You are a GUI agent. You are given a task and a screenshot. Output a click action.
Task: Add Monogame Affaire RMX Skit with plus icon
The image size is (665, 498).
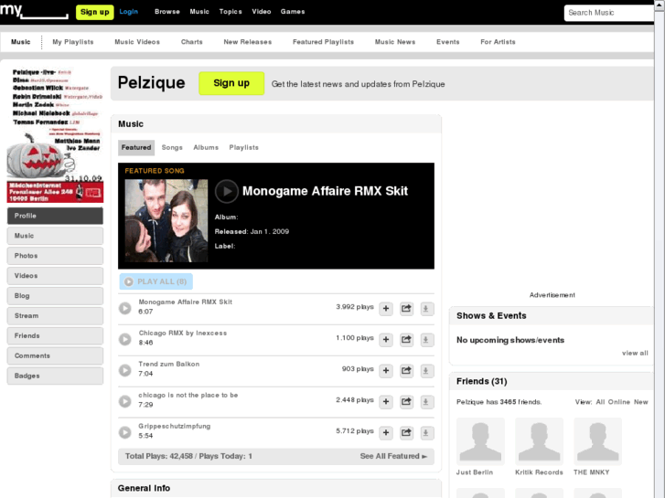tap(386, 309)
